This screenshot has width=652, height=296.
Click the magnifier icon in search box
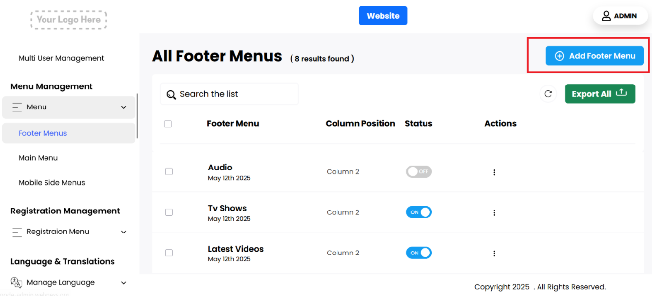(x=171, y=95)
